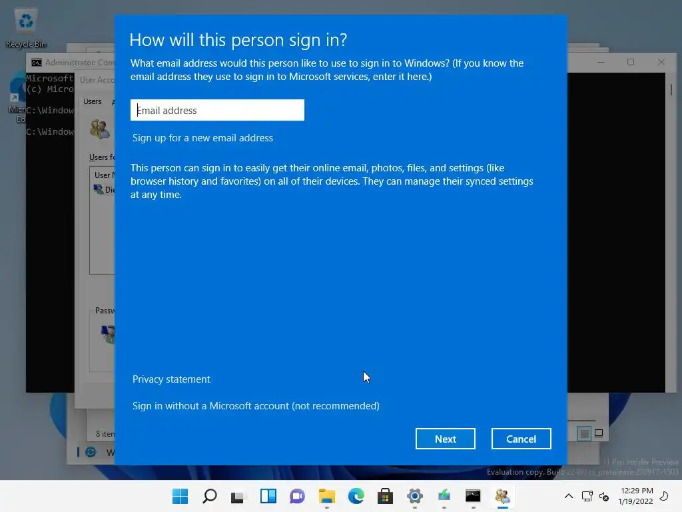Image resolution: width=682 pixels, height=512 pixels.
Task: Open the Windows Start menu
Action: [180, 496]
